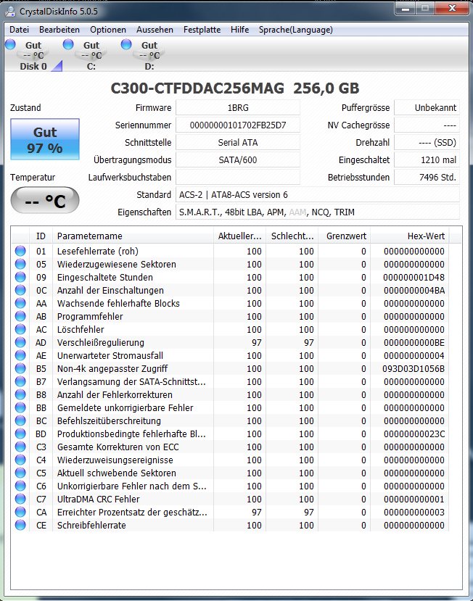Click the Puffergrösse field showing Unbekannt
Image resolution: width=473 pixels, height=601 pixels.
point(427,108)
